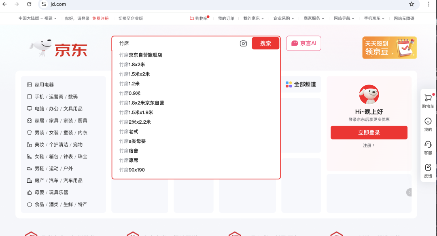Open the browser three-dot menu
The image size is (437, 236).
pos(429,4)
